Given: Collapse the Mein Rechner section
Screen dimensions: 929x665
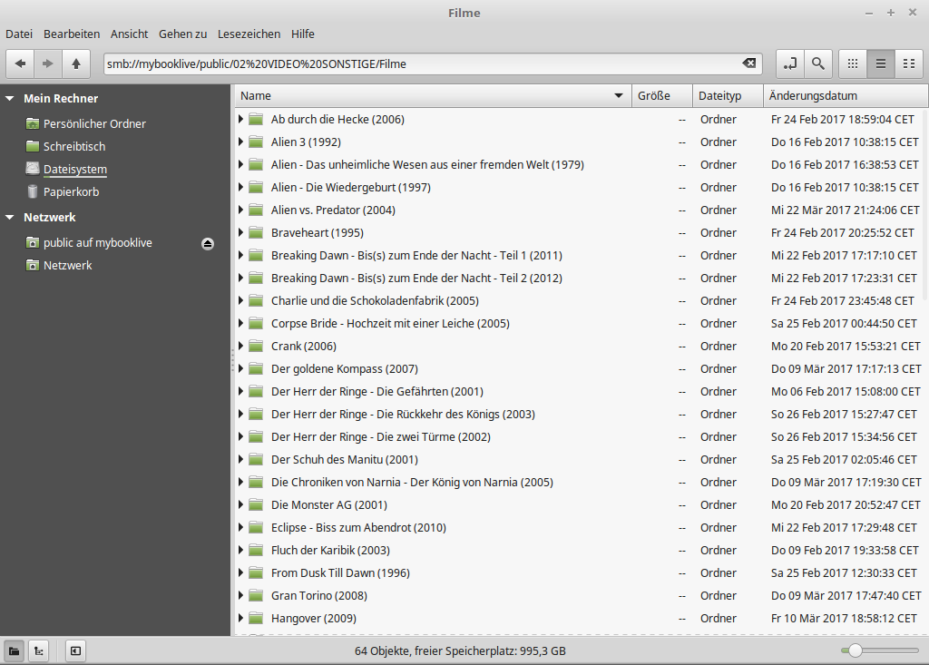Looking at the screenshot, I should pos(10,98).
